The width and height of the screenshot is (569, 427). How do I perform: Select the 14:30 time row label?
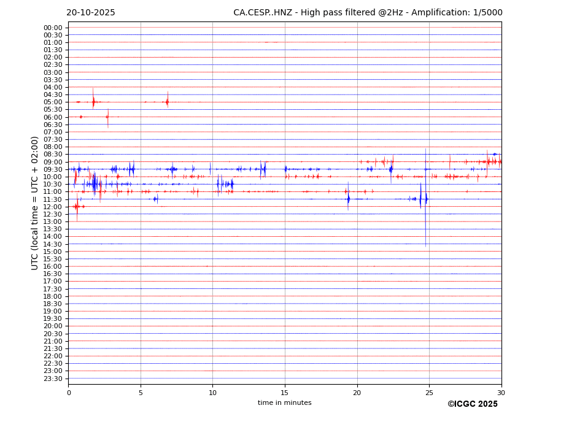(53, 244)
